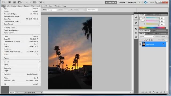Click the Refine Edge button

(92, 10)
